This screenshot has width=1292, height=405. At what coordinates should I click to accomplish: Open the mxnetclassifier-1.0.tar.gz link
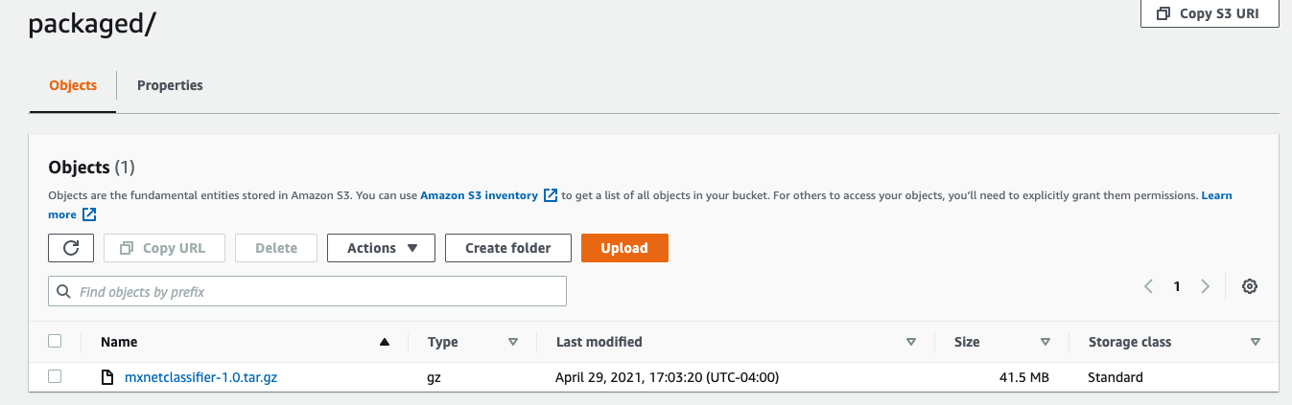[201, 377]
